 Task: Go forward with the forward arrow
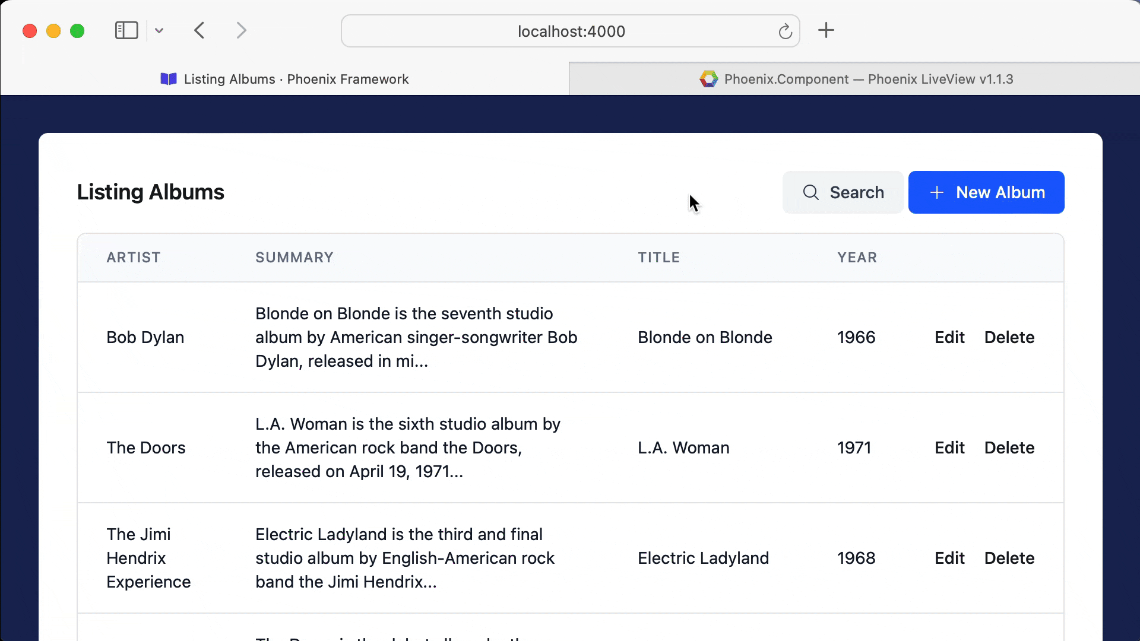coord(241,30)
